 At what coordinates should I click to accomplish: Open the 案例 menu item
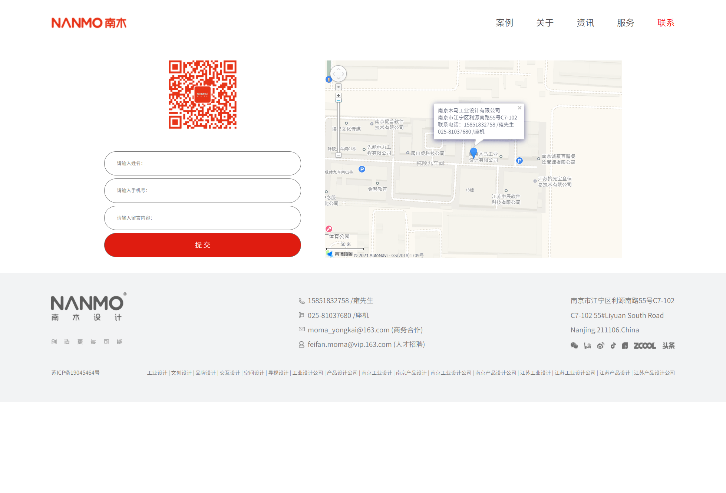[504, 23]
